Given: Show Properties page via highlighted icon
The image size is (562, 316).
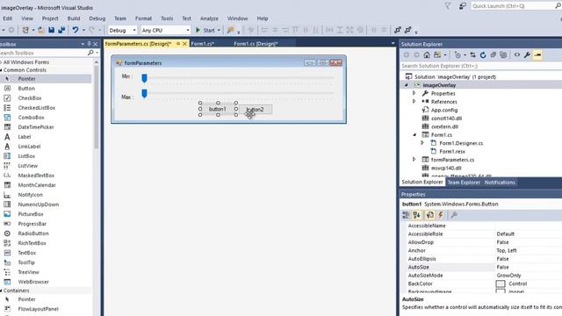Looking at the screenshot, I should tap(429, 214).
